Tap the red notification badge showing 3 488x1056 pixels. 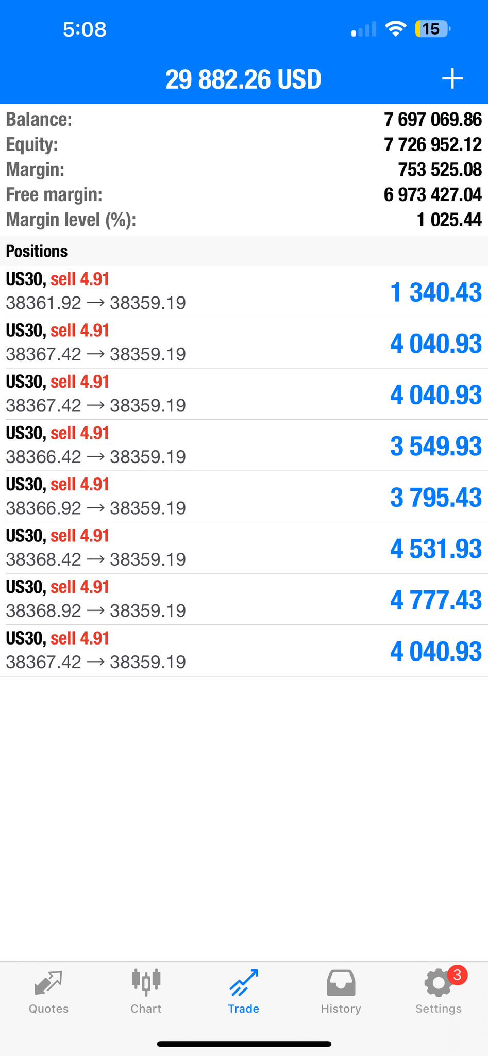[x=457, y=975]
